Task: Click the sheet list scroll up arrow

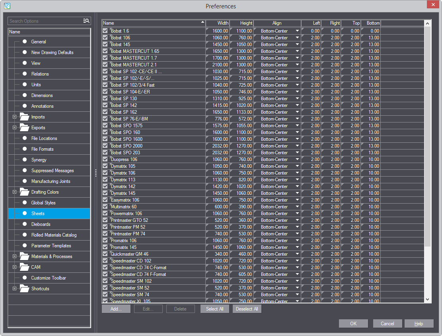Action: click(x=428, y=23)
